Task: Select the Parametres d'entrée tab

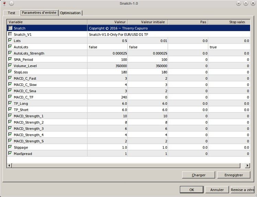Action: click(x=39, y=13)
